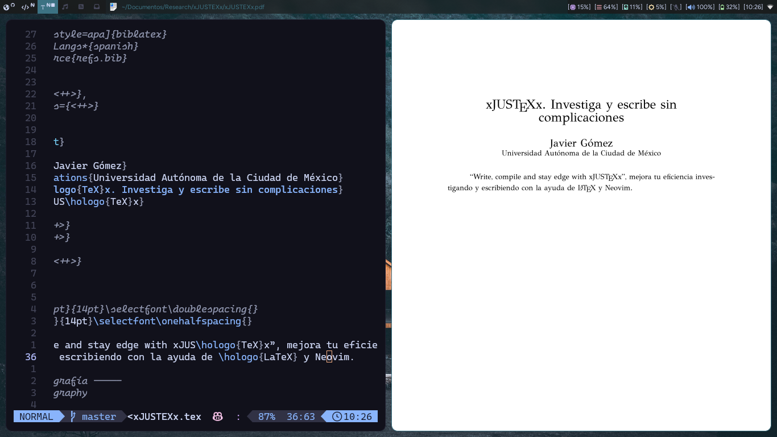Click the 'Langs*{spanish}' line
The width and height of the screenshot is (777, 437).
[x=96, y=46]
